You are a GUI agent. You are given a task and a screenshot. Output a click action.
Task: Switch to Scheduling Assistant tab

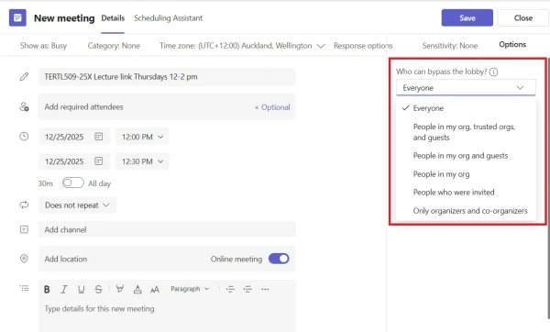(x=168, y=18)
